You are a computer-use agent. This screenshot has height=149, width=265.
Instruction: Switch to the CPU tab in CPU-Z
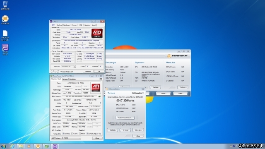[x=53, y=25]
